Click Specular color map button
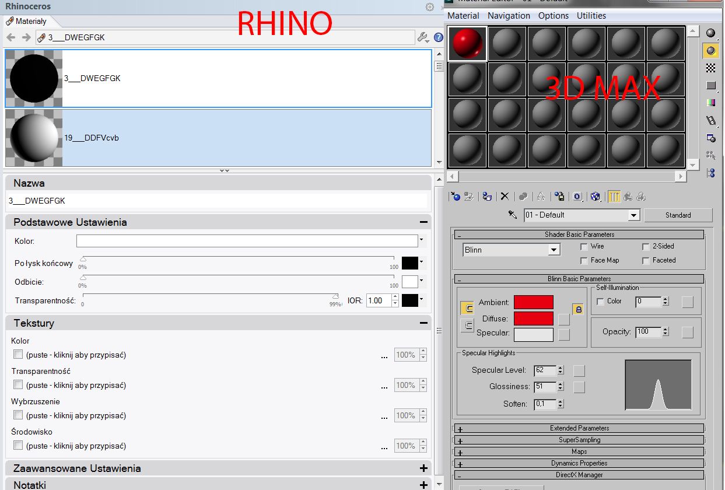Image resolution: width=725 pixels, height=490 pixels. [x=563, y=334]
